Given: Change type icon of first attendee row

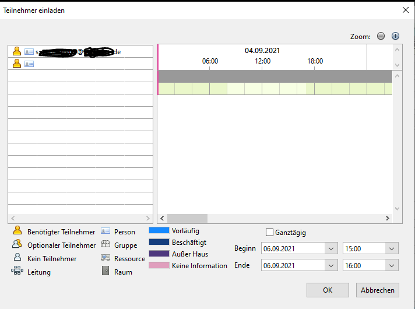Looking at the screenshot, I should pyautogui.click(x=29, y=52).
